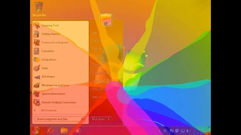The height and width of the screenshot is (135, 241).
Task: Open Music from Start menu
Action: tap(96, 57)
